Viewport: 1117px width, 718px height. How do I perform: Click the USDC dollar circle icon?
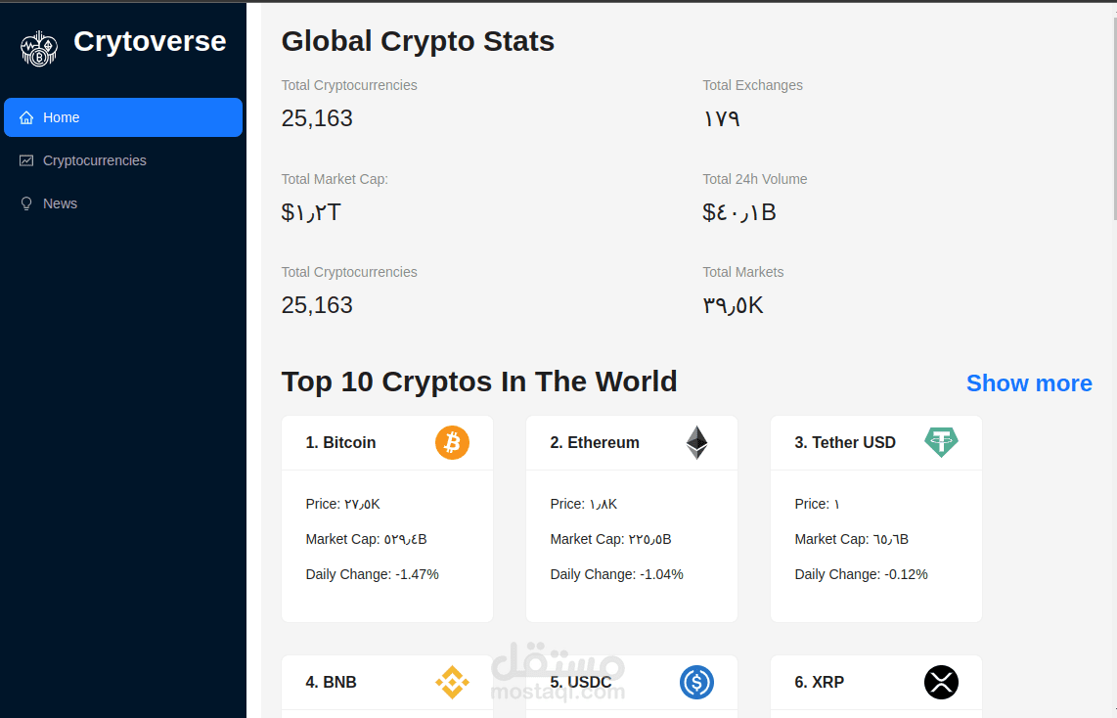tap(696, 682)
